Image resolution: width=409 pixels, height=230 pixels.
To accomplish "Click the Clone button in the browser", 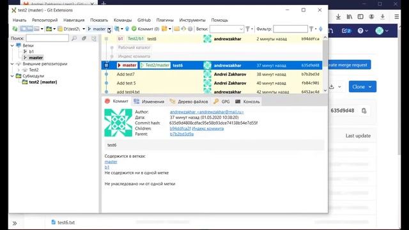I will [362, 87].
